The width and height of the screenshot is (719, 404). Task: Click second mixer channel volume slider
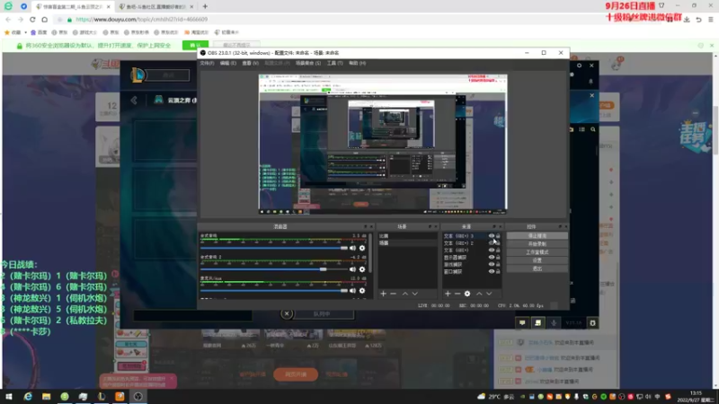click(274, 269)
